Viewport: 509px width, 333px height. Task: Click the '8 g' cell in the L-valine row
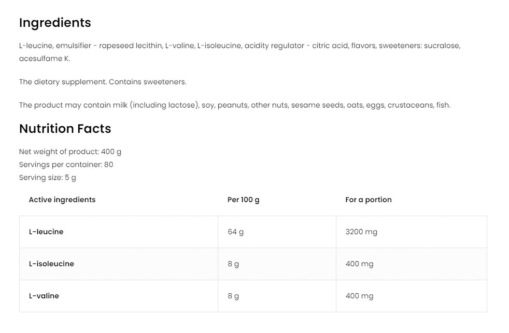point(233,296)
